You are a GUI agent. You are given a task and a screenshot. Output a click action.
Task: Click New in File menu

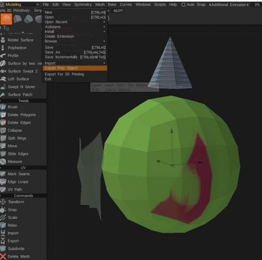(75, 12)
